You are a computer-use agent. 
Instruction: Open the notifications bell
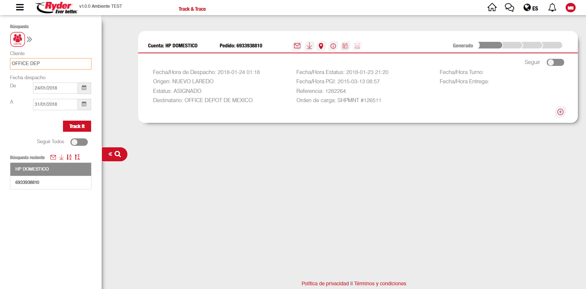click(x=552, y=7)
